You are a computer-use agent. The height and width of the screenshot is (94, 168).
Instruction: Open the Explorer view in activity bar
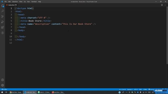(3, 6)
